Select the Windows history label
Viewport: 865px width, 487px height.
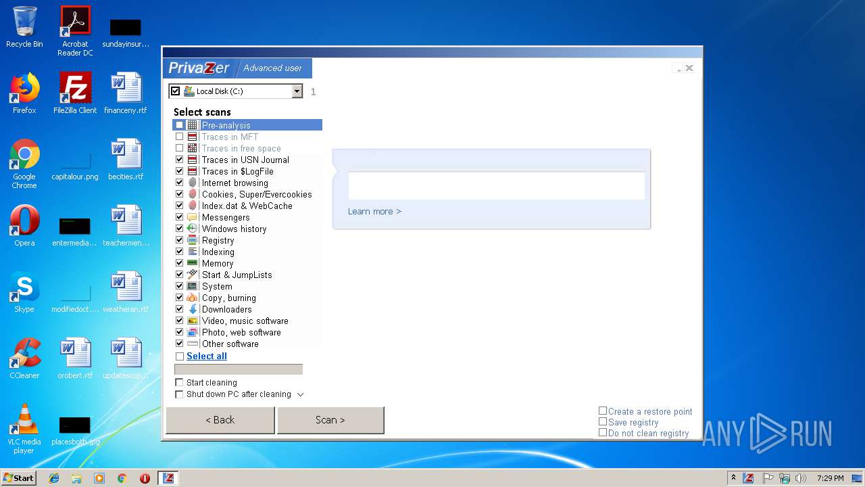(x=234, y=229)
